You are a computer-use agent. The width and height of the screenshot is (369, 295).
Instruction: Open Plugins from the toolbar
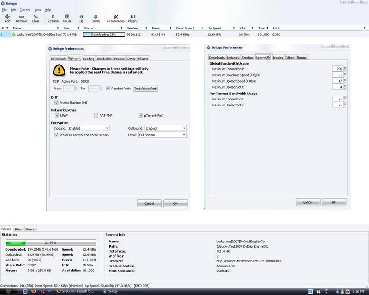point(133,18)
